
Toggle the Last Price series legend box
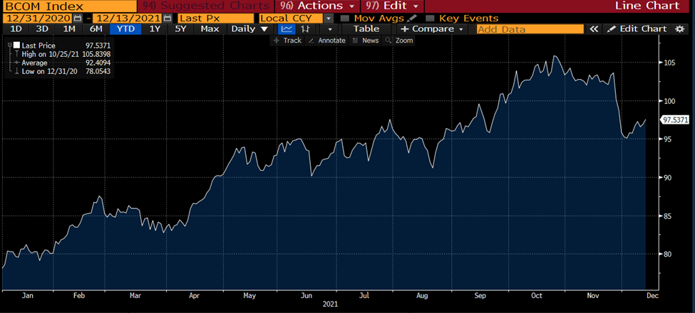pos(17,46)
